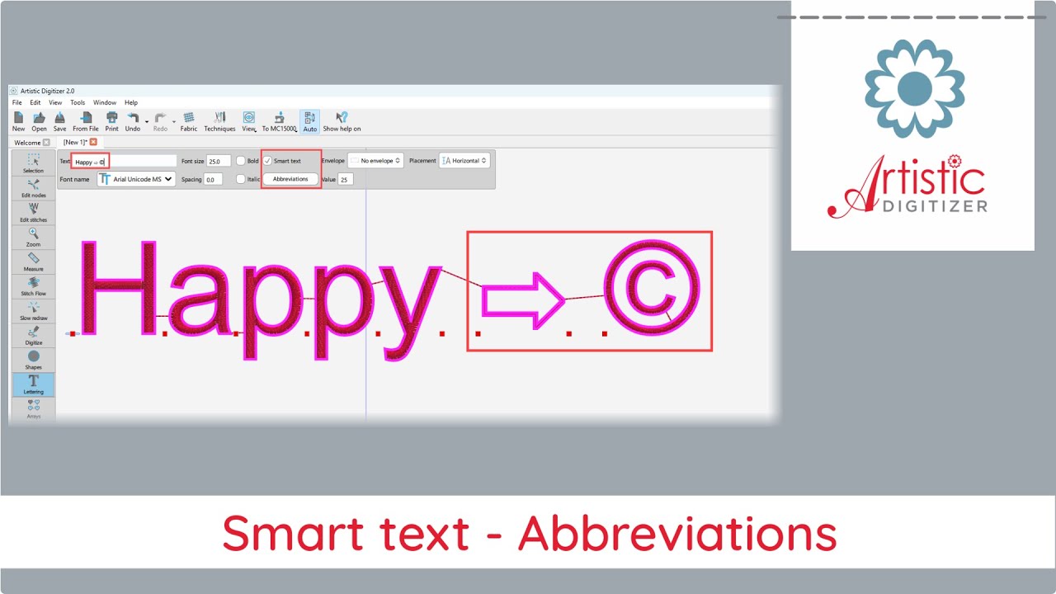
Task: Choose the Edit nodes tool
Action: [33, 188]
